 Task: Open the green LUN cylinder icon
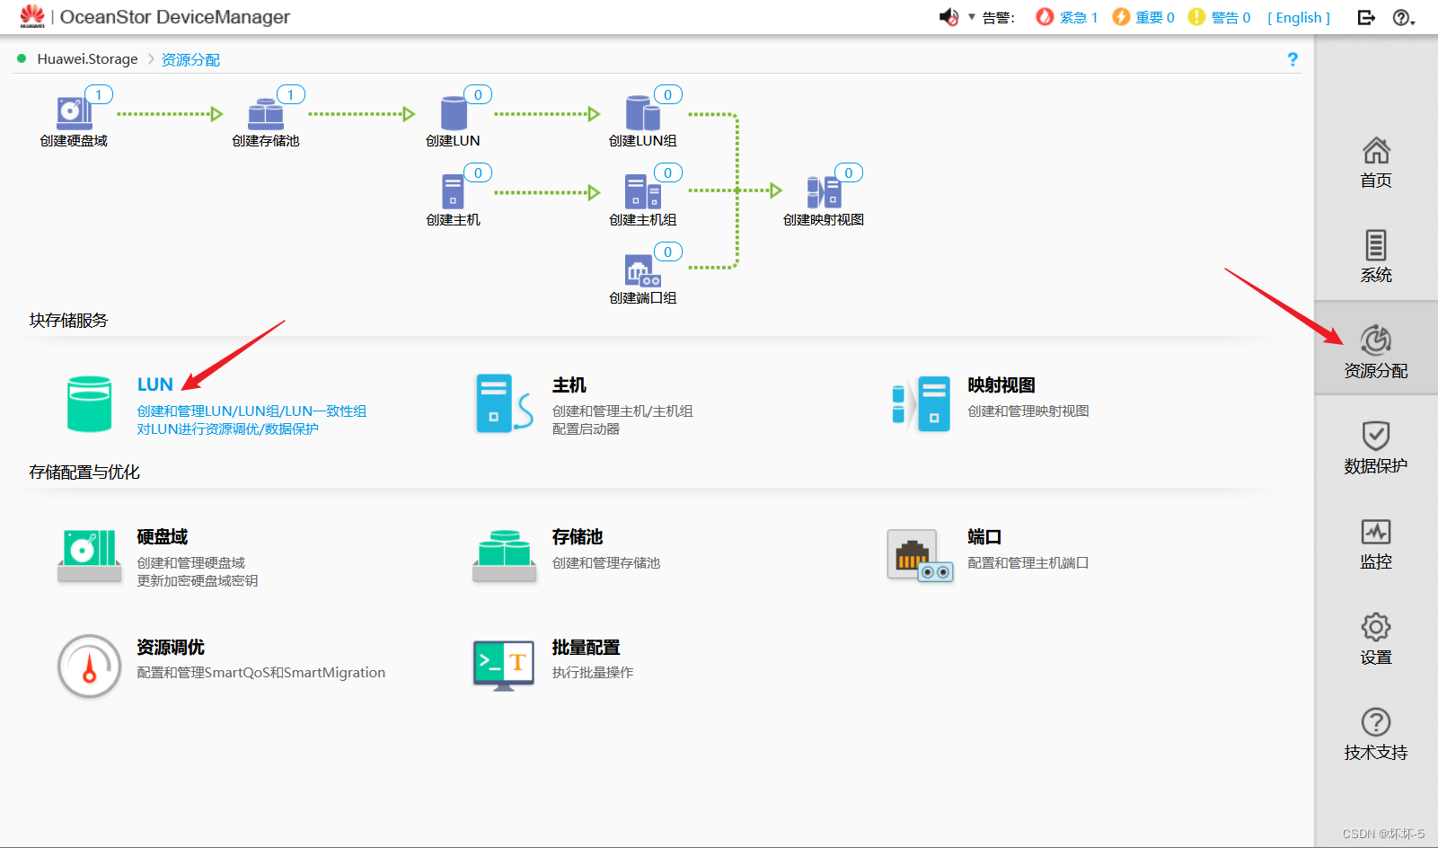click(x=90, y=404)
